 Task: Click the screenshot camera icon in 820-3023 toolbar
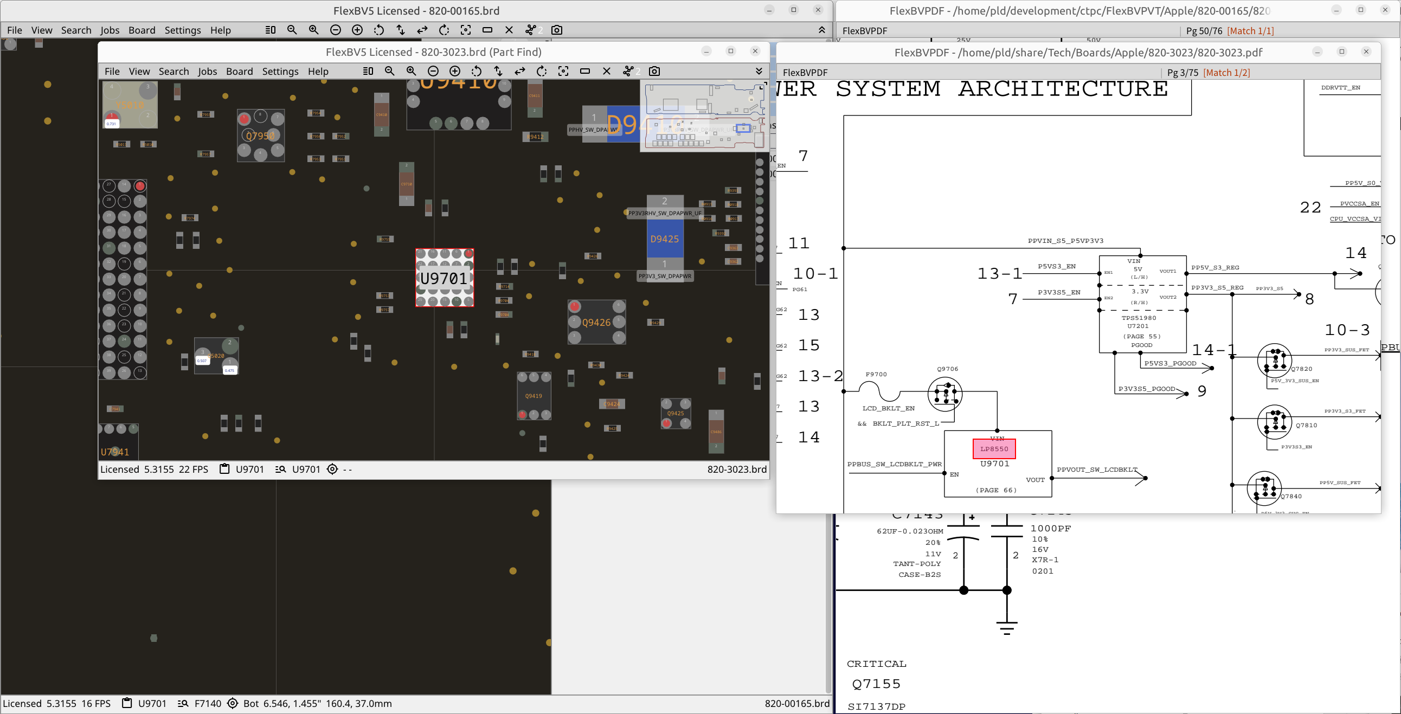(x=654, y=71)
